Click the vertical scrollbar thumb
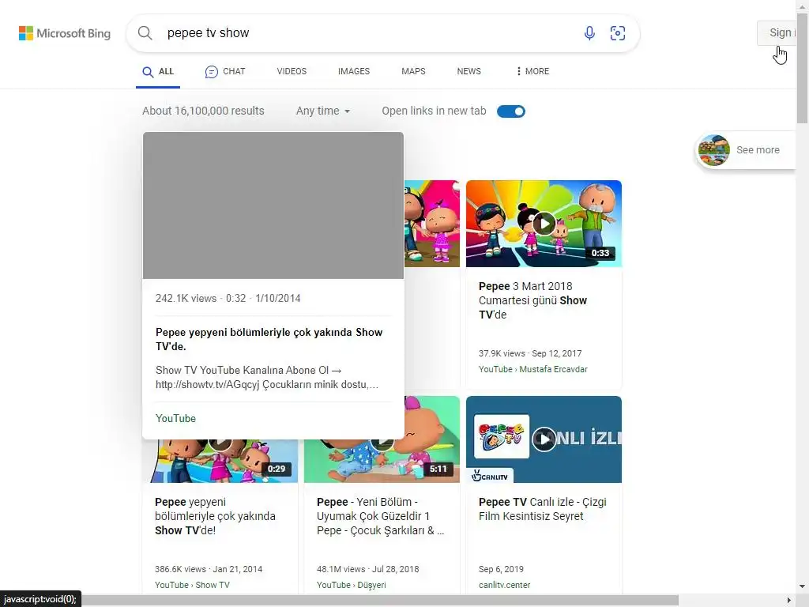This screenshot has width=809, height=607. click(803, 67)
